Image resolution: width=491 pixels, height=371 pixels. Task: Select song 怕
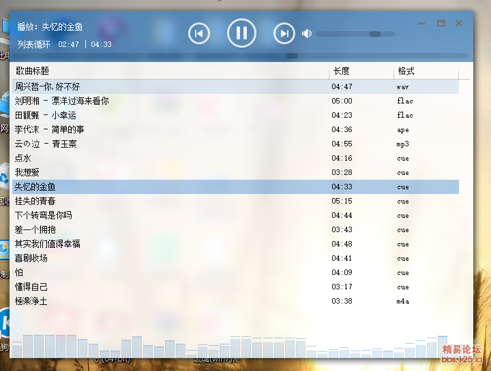pos(235,272)
